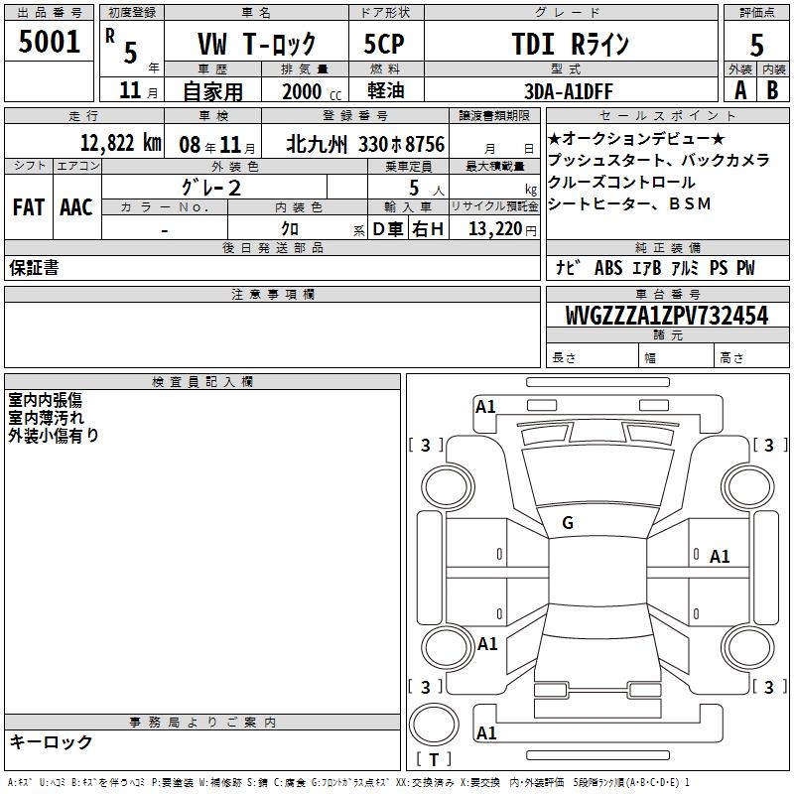Click displacement value 2000 cc
The width and height of the screenshot is (794, 794).
(x=312, y=91)
